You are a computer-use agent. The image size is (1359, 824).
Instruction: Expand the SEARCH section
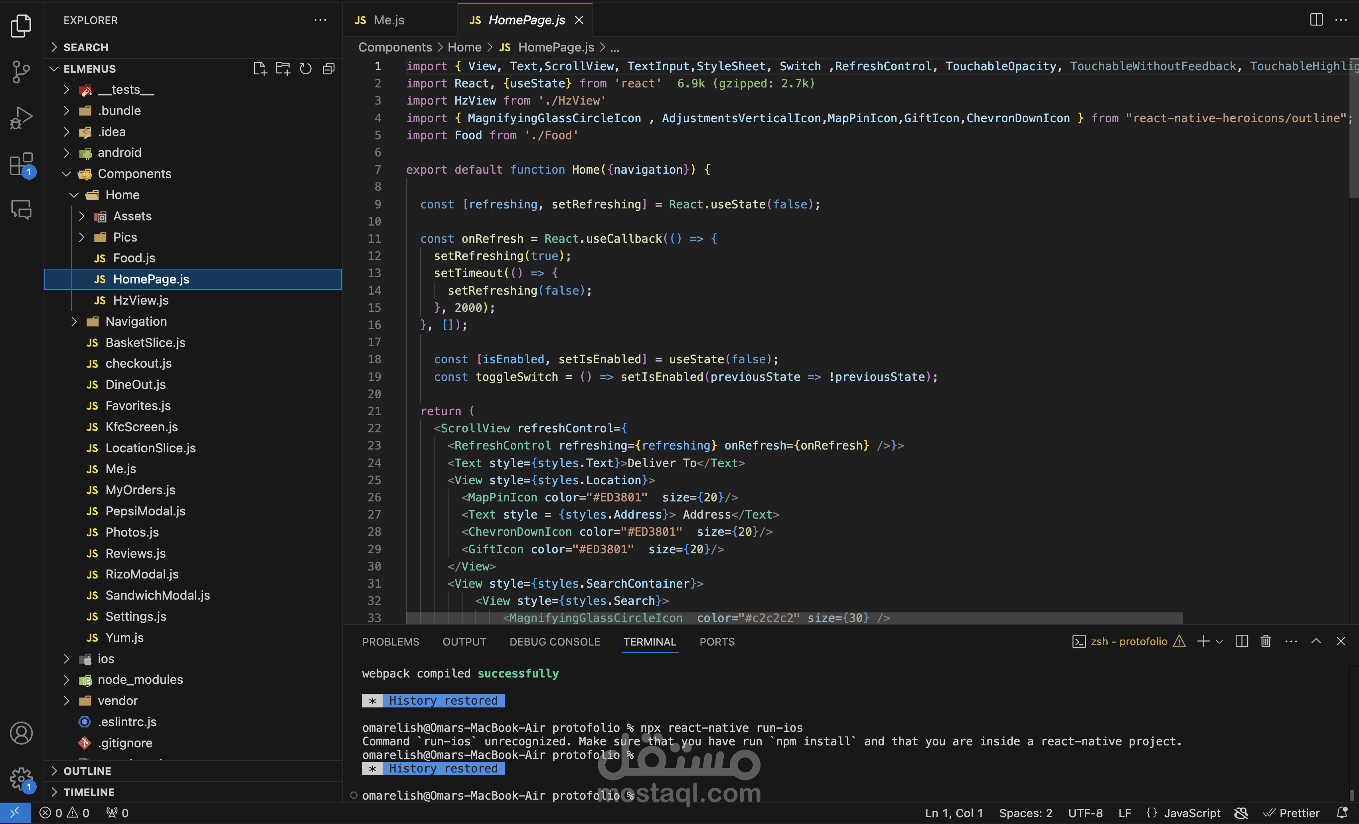pos(192,48)
